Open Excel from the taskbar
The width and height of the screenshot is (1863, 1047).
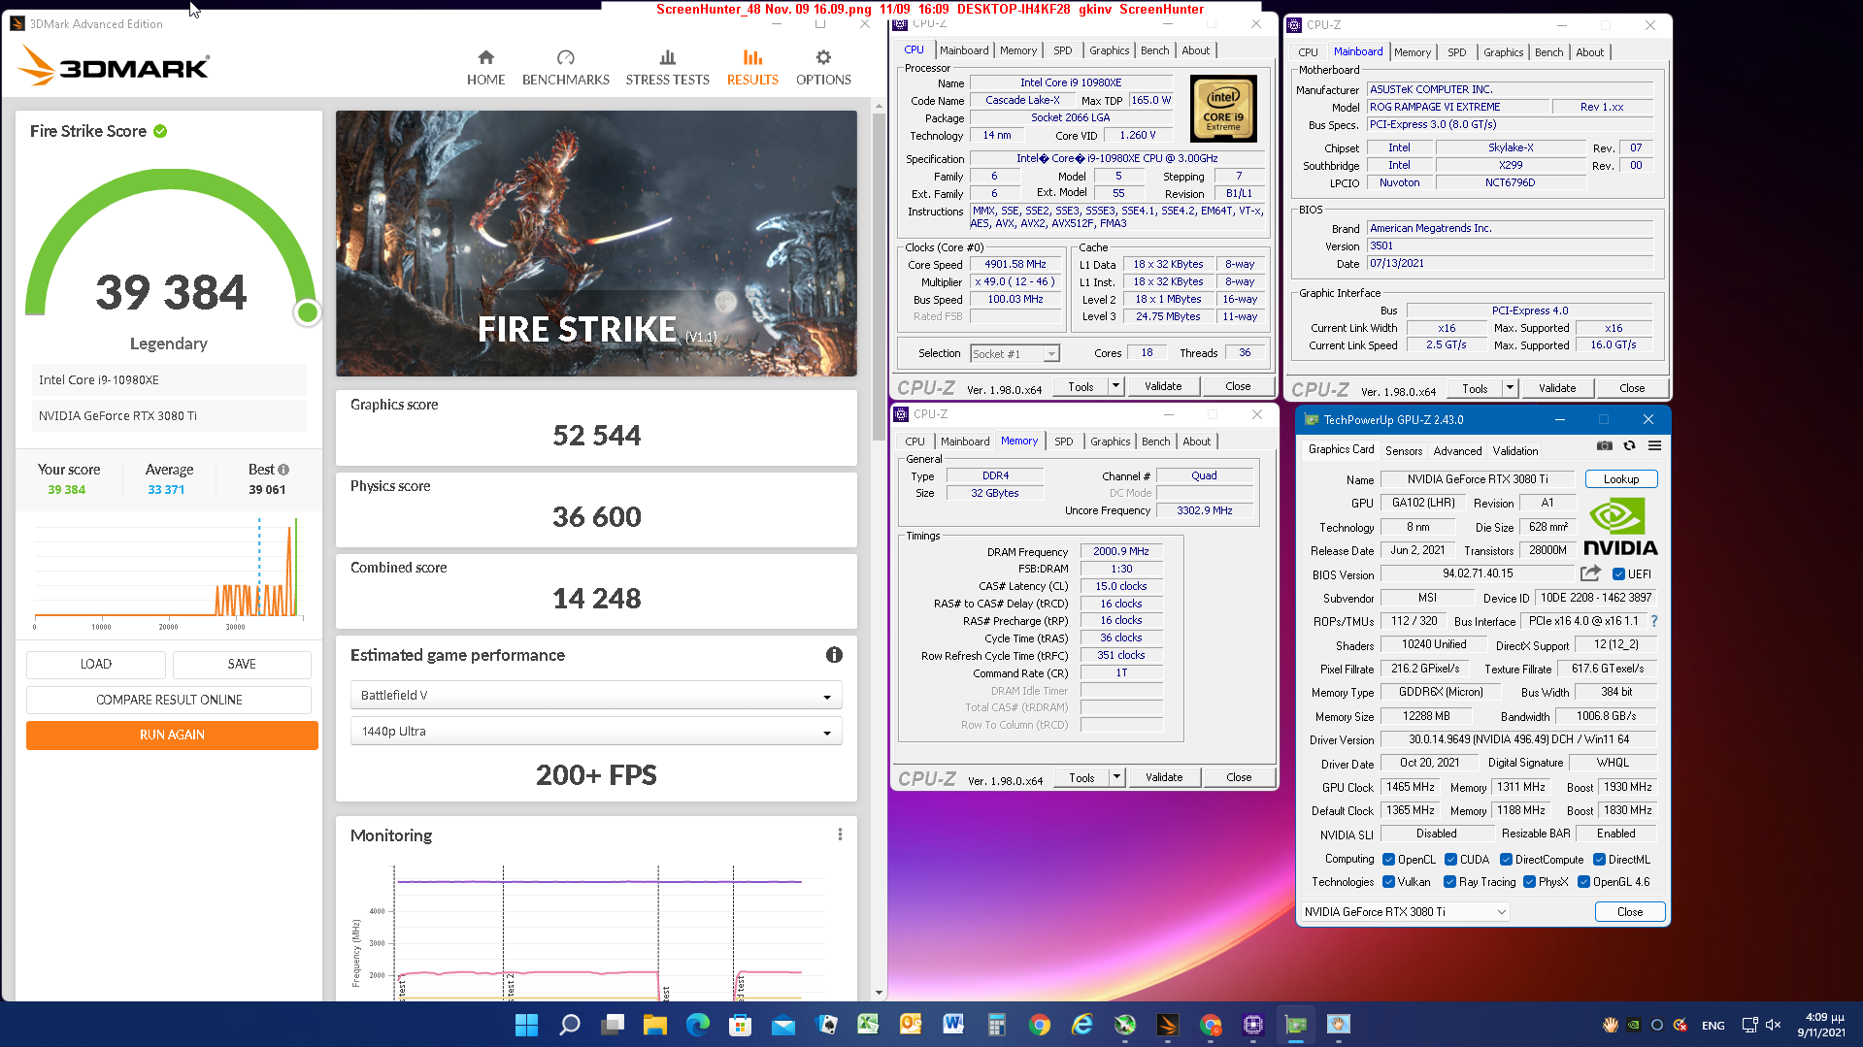click(x=868, y=1025)
